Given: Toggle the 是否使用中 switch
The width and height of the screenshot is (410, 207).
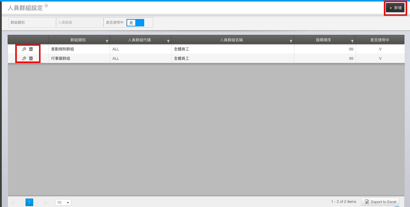Looking at the screenshot, I should [135, 23].
